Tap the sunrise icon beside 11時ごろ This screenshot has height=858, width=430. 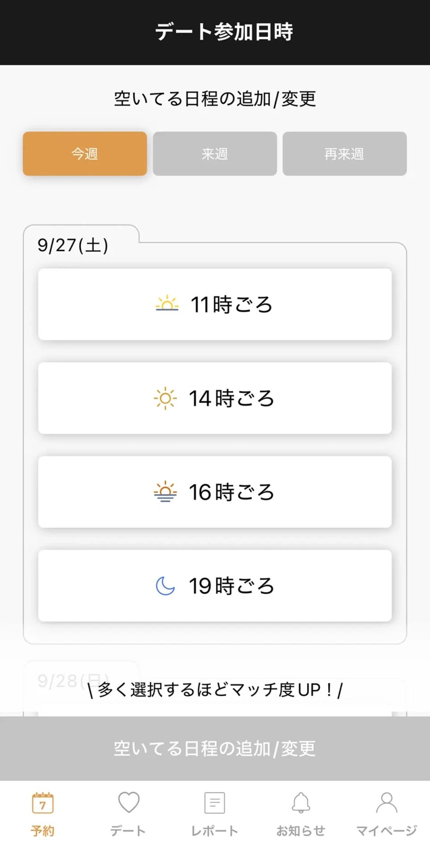pos(167,303)
